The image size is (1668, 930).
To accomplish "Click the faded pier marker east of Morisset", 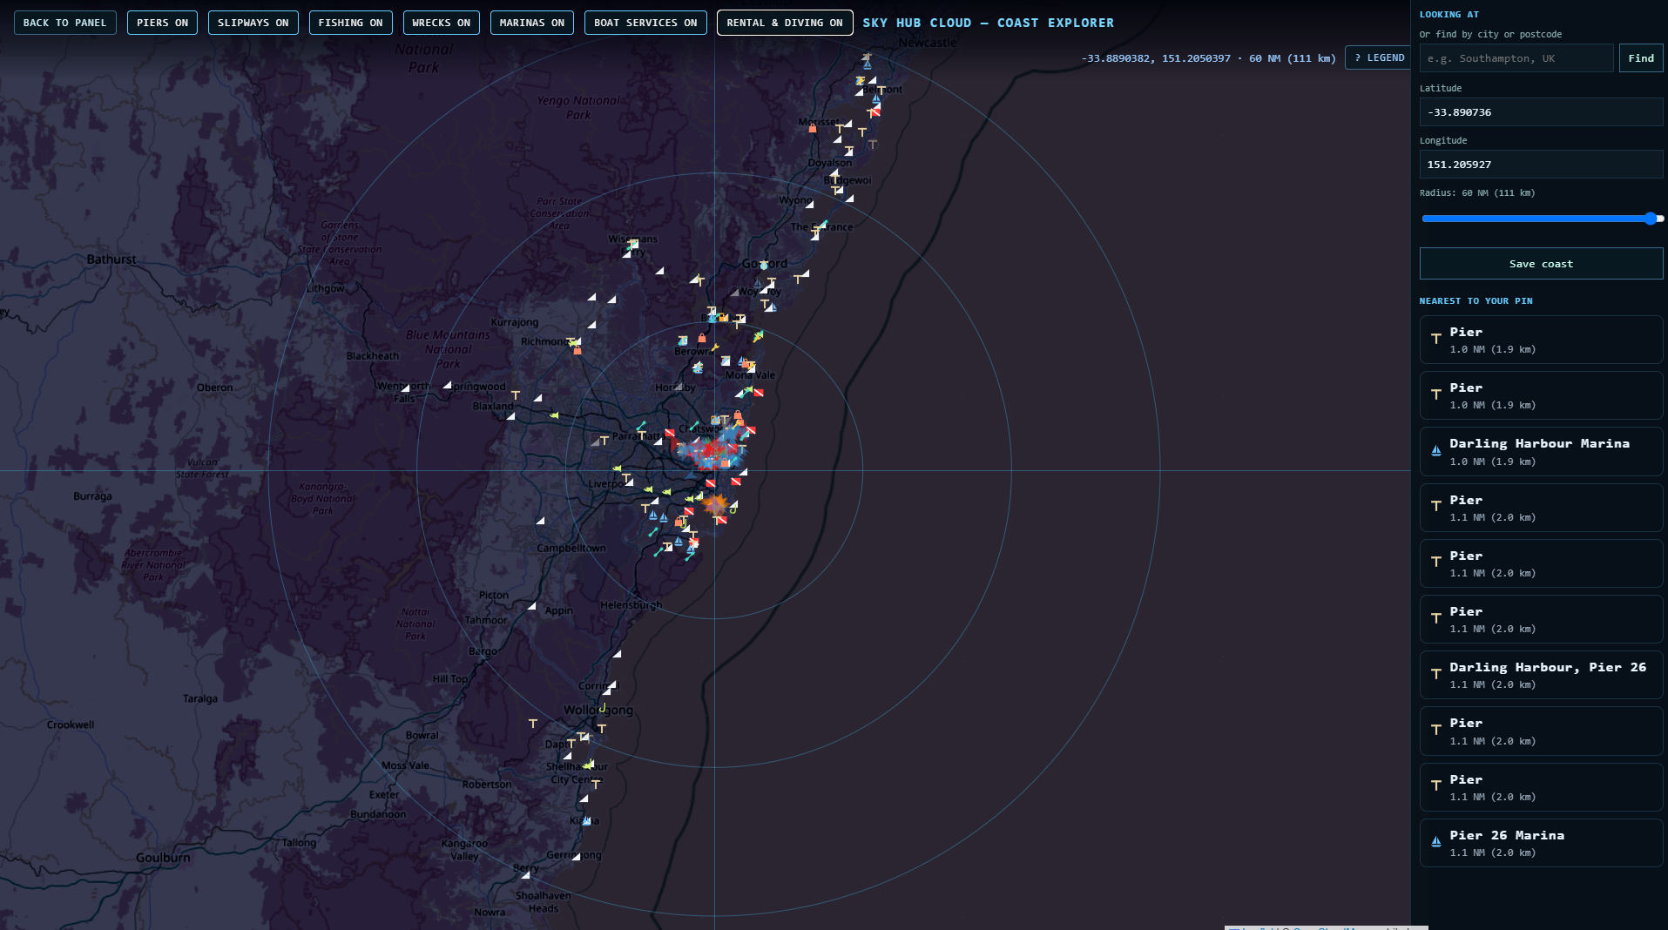I will (872, 144).
